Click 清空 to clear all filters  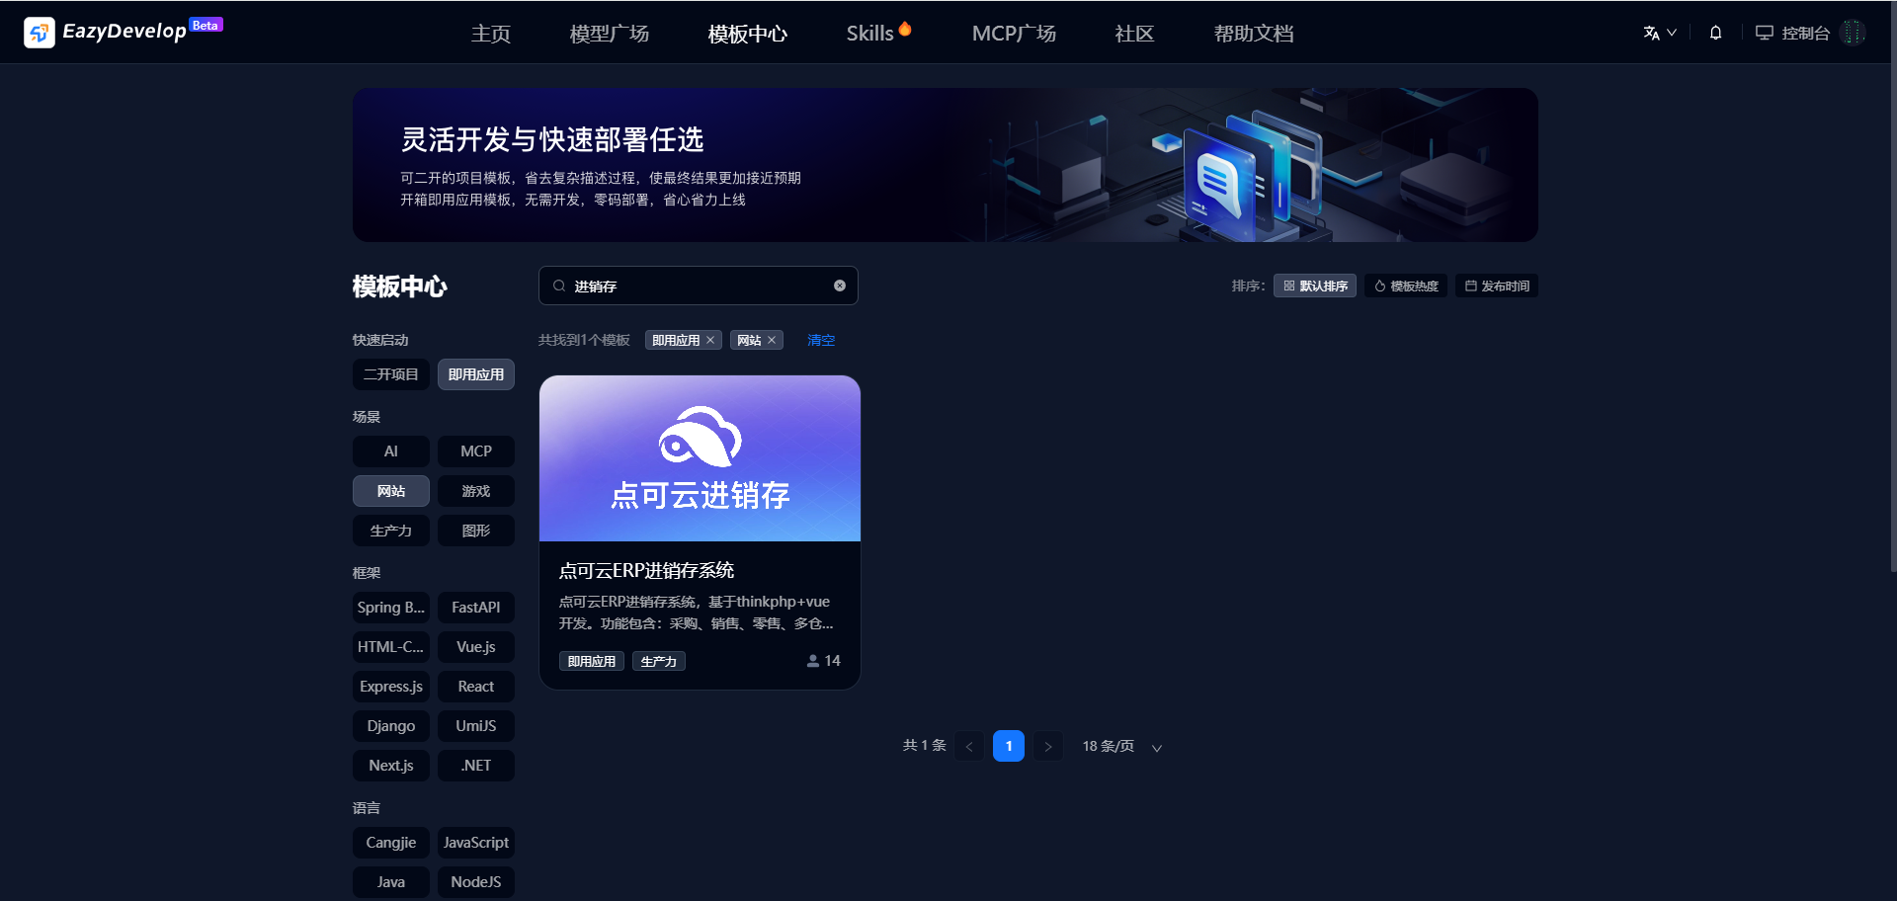pos(821,340)
